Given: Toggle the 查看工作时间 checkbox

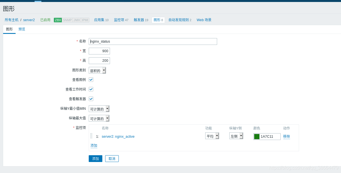Looking at the screenshot, I should (91, 89).
